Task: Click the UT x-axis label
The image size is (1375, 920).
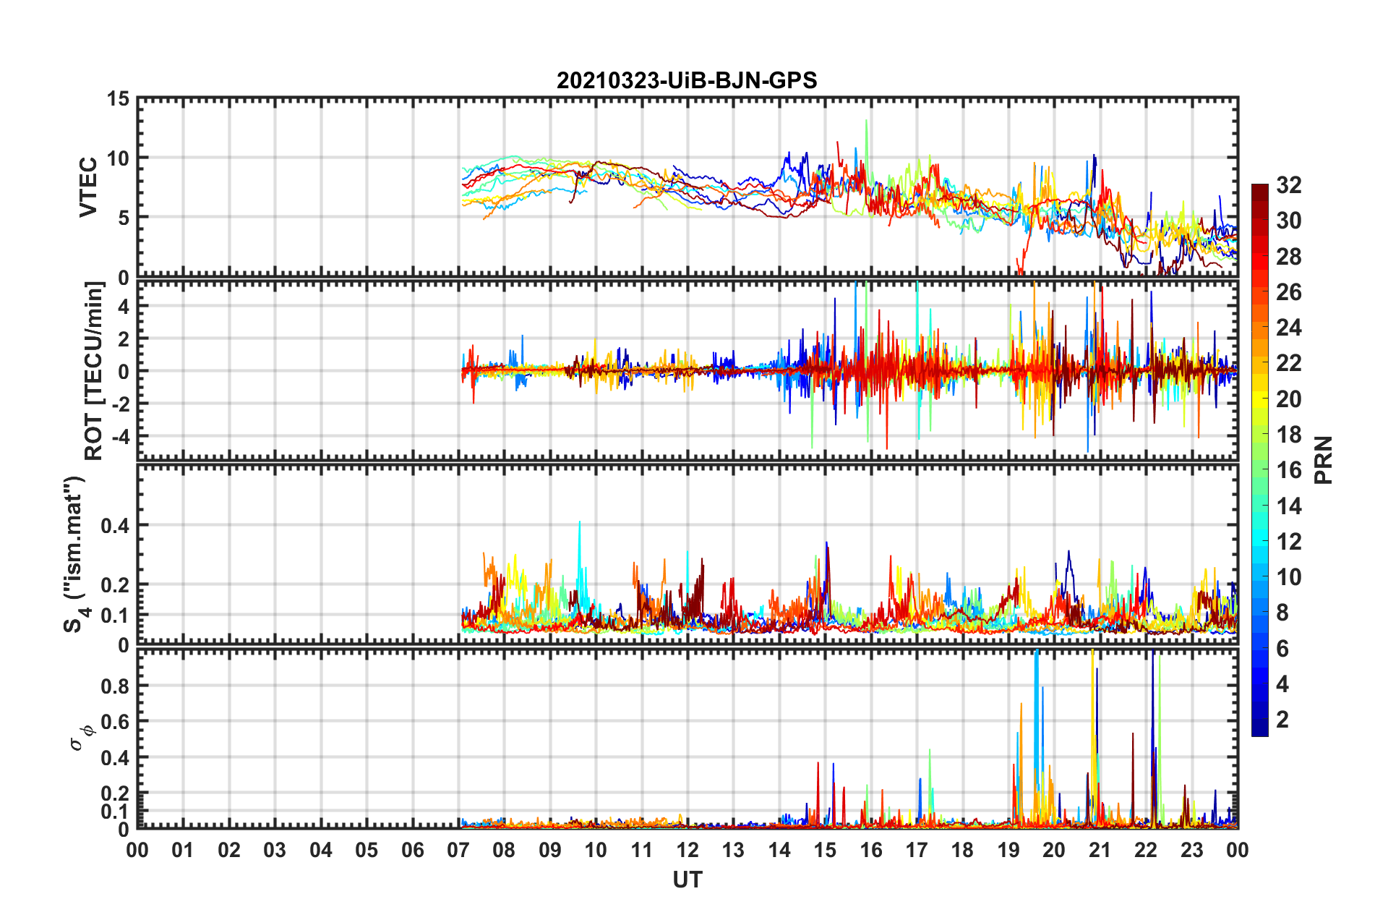Action: click(x=687, y=879)
